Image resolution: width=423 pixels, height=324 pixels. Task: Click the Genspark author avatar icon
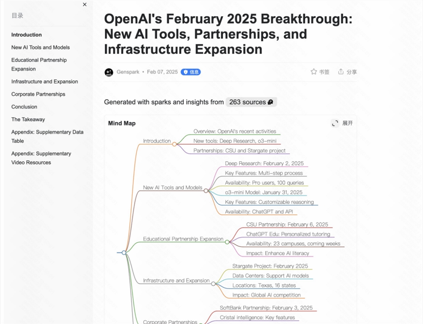click(109, 72)
